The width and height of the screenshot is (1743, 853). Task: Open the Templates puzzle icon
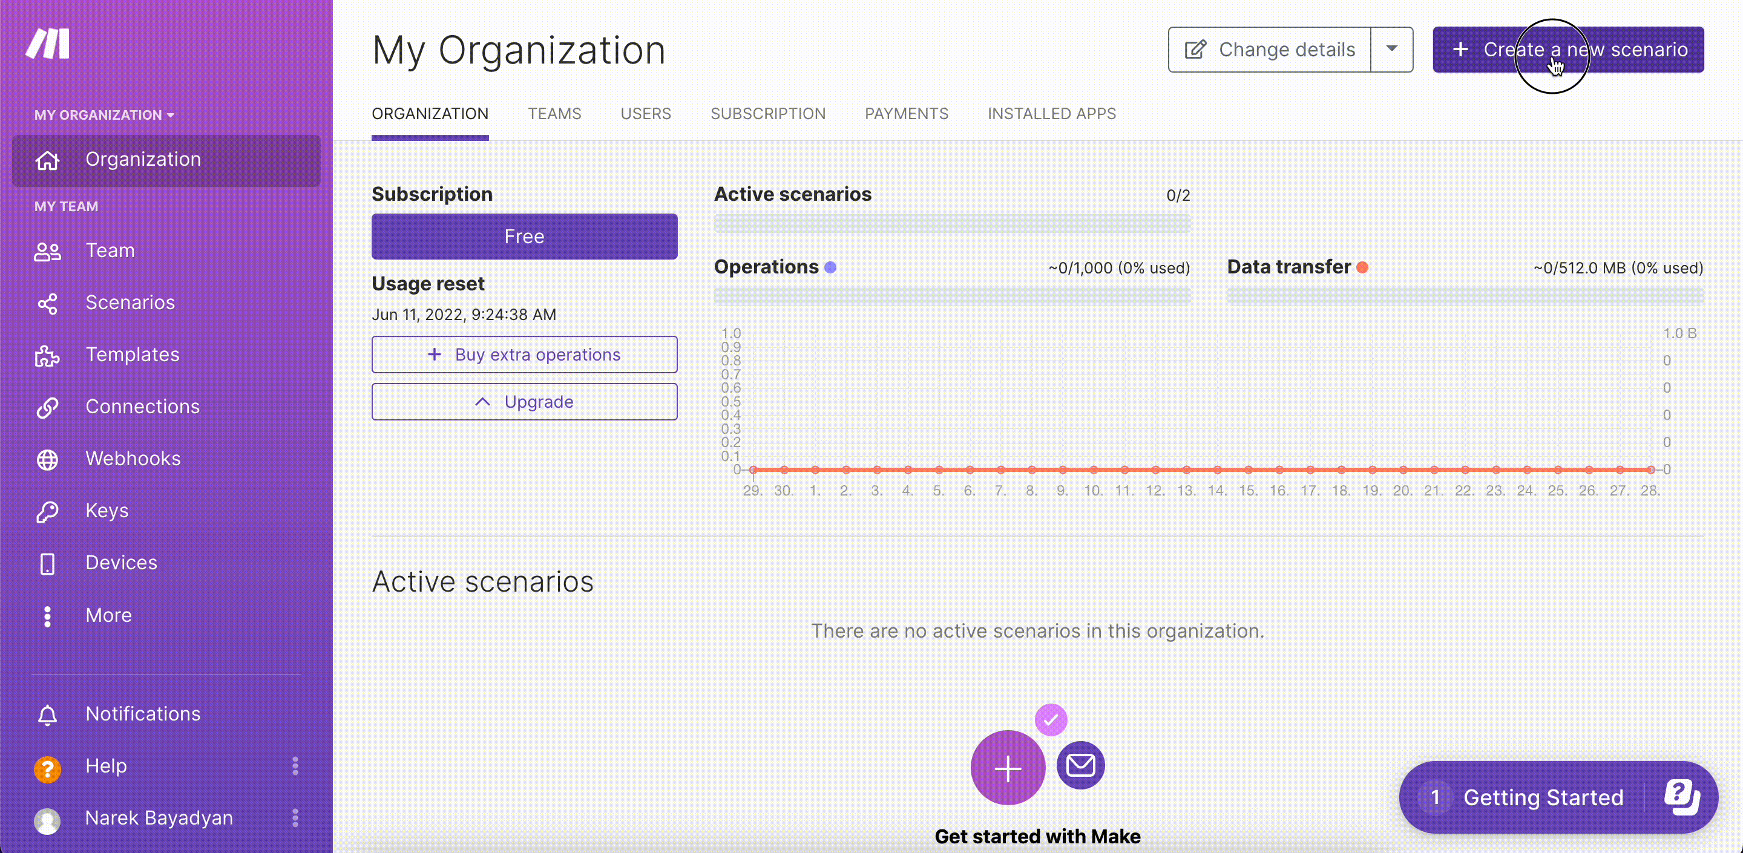(x=47, y=355)
